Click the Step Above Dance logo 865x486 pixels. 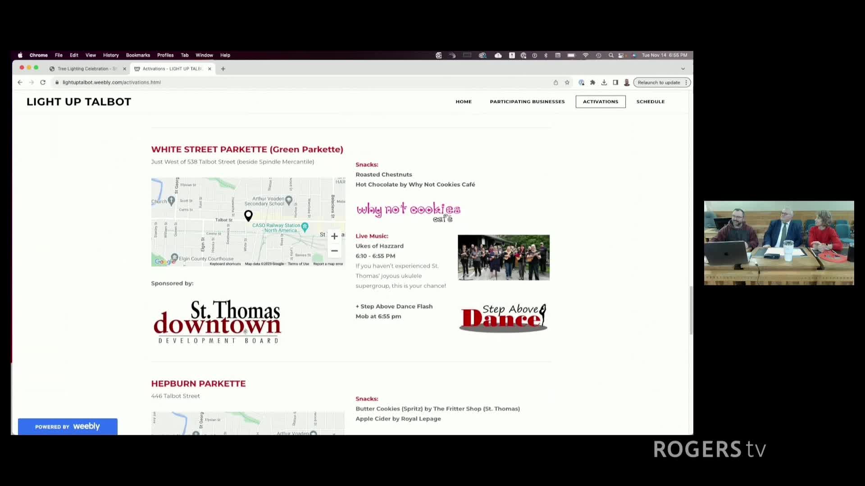pos(503,318)
